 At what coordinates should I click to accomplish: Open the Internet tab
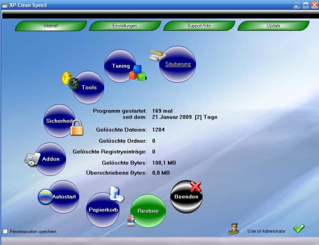point(51,26)
